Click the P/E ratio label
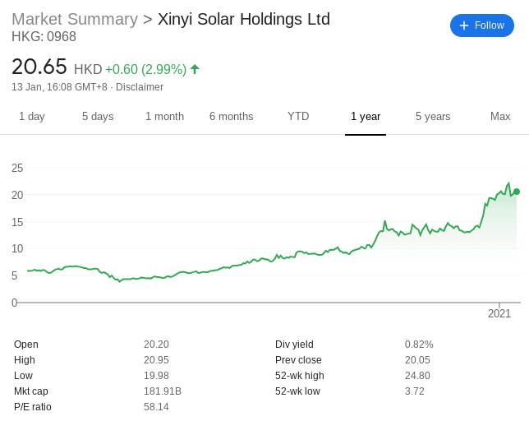Viewport: 529px width, 421px height. click(33, 407)
